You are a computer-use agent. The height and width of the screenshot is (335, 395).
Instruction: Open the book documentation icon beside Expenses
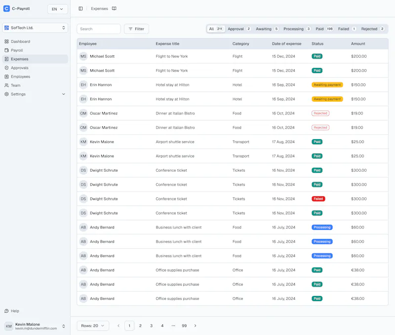pos(114,8)
